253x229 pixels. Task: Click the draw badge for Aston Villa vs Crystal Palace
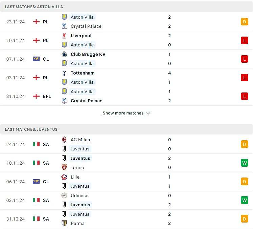point(244,22)
